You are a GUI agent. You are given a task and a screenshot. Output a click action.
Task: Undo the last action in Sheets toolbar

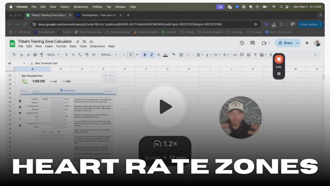click(x=21, y=55)
